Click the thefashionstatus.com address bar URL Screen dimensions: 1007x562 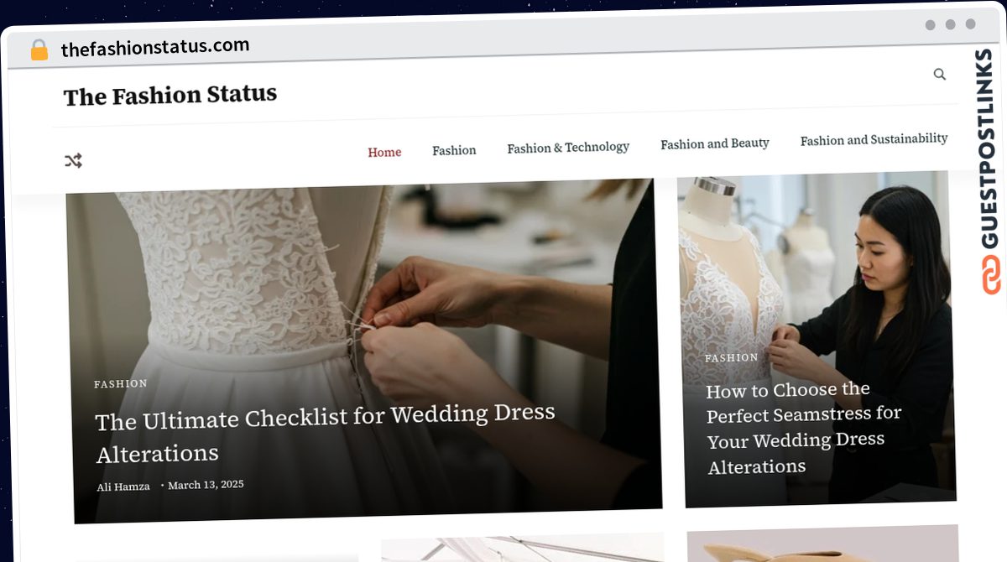point(155,47)
